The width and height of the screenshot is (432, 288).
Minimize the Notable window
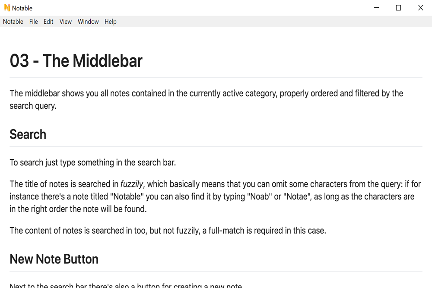376,8
